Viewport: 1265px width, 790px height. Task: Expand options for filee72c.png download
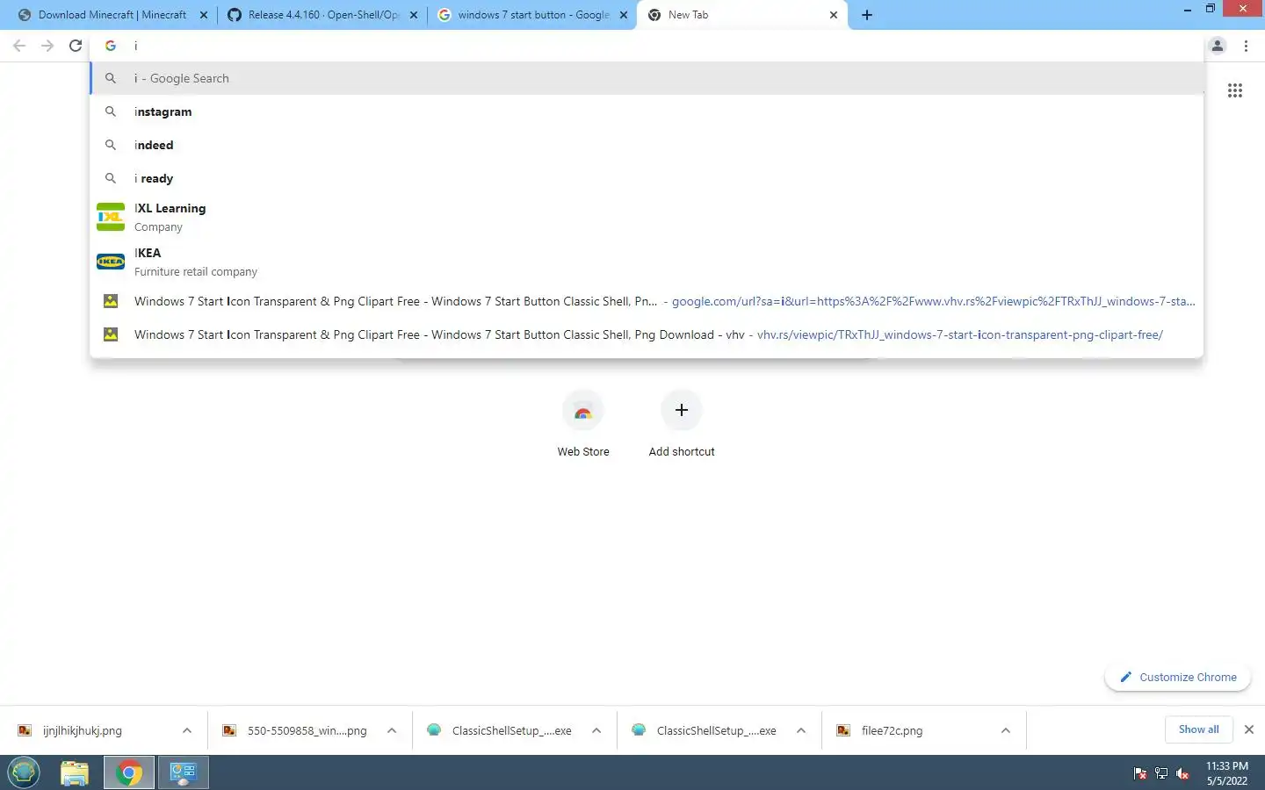point(1006,730)
